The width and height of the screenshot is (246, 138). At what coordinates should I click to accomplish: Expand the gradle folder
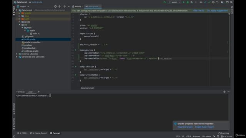[x=20, y=22]
